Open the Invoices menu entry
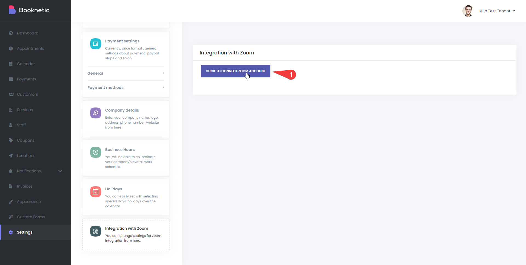 (36, 186)
